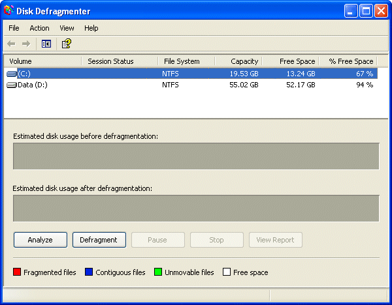Click the white Free space swatch
The image size is (392, 305).
(227, 272)
